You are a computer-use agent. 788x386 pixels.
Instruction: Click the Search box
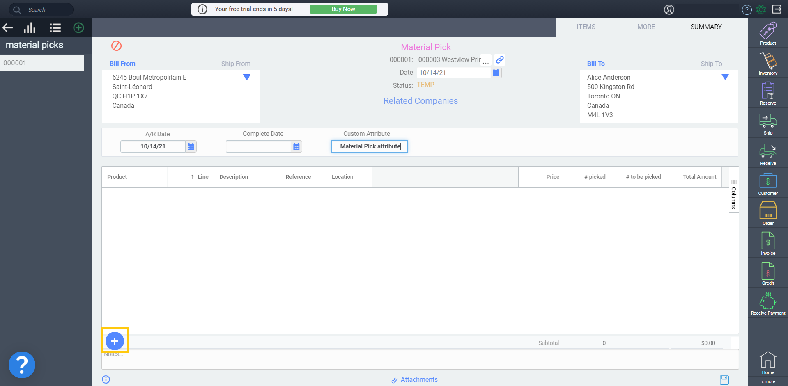coord(41,10)
